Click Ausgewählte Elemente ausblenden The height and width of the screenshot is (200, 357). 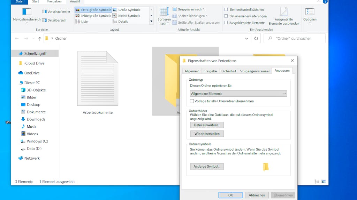coord(284,16)
